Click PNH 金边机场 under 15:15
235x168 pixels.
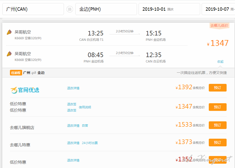point(156,40)
